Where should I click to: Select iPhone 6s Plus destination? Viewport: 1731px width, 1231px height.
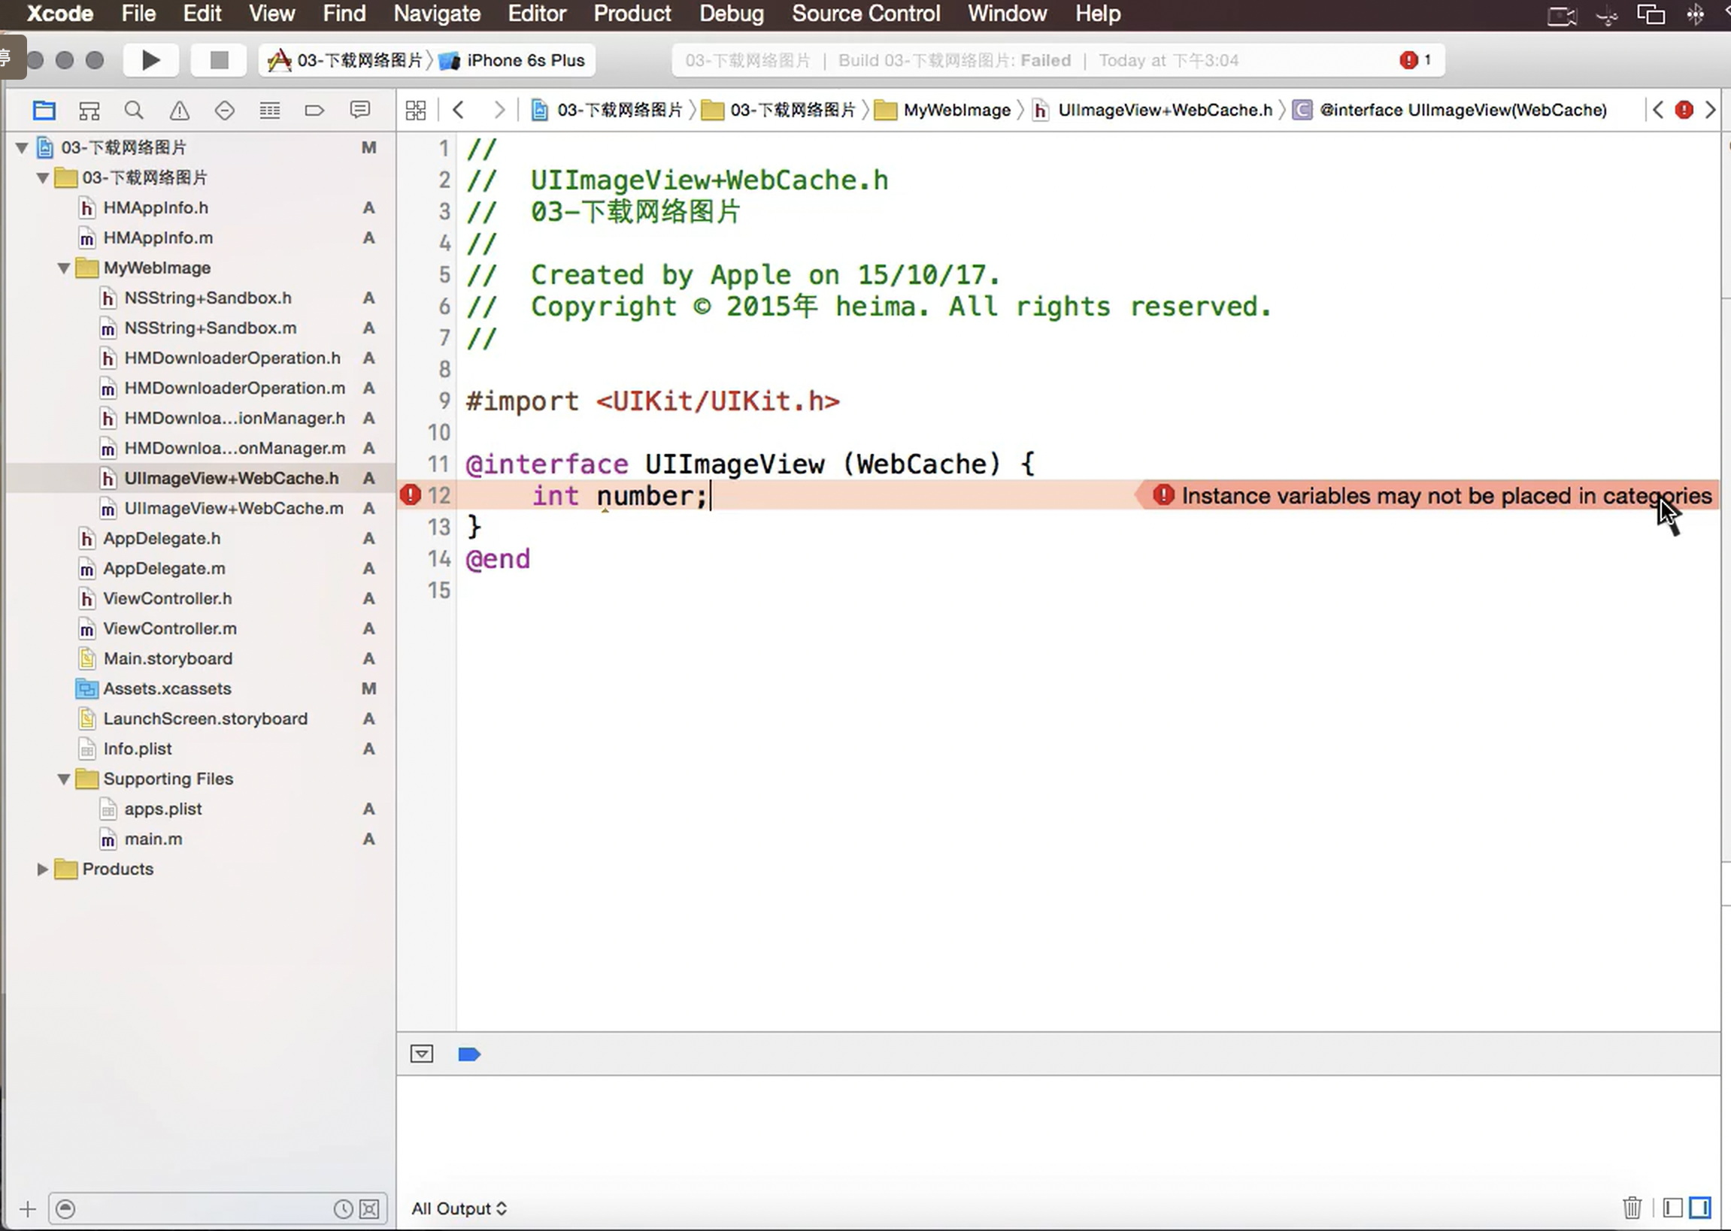pos(525,60)
